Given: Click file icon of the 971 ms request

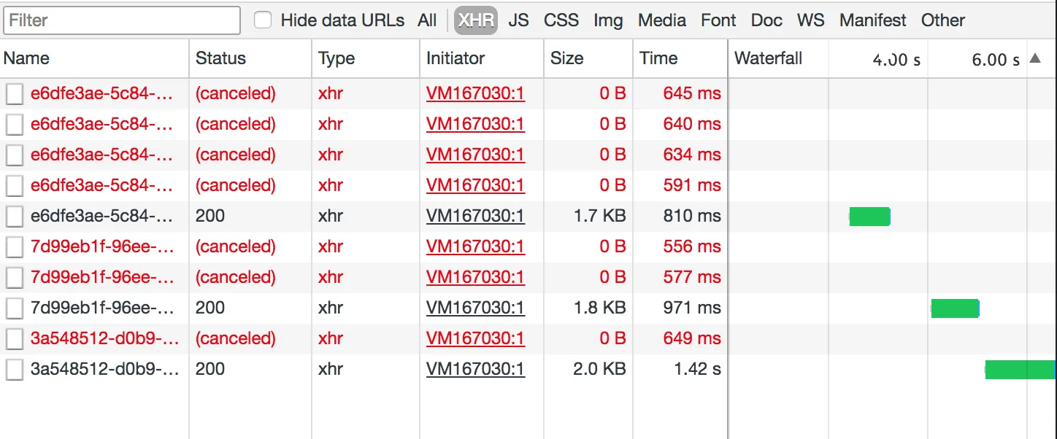Looking at the screenshot, I should tap(15, 308).
